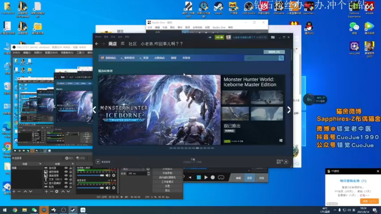Expand 新鲜推荐 menu in Steam store bar

128,58
